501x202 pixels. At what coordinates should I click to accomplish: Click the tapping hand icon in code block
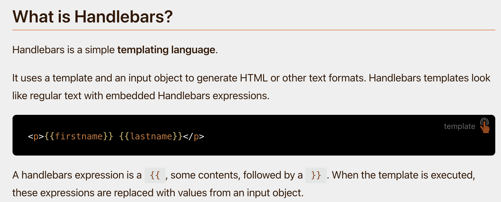485,126
